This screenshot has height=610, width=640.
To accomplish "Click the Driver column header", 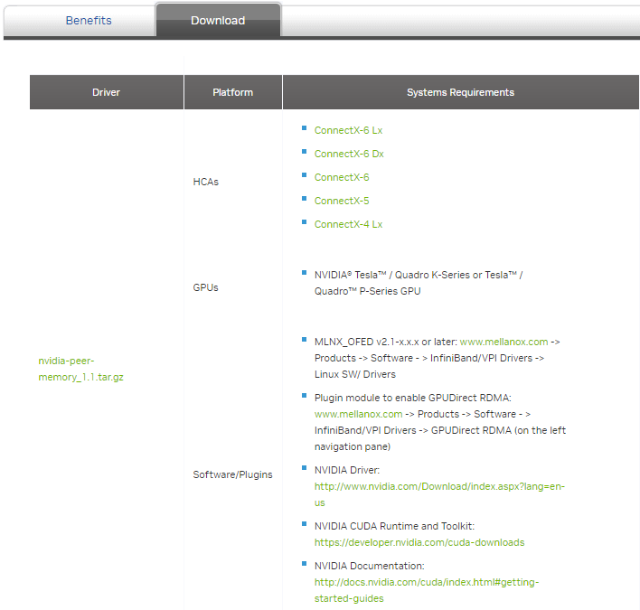I will point(106,92).
